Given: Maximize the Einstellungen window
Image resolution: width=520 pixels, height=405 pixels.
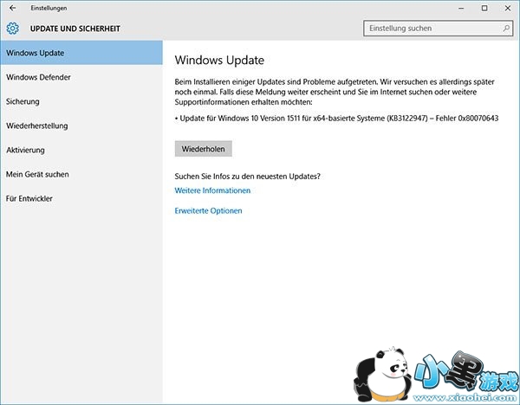Looking at the screenshot, I should pos(484,9).
